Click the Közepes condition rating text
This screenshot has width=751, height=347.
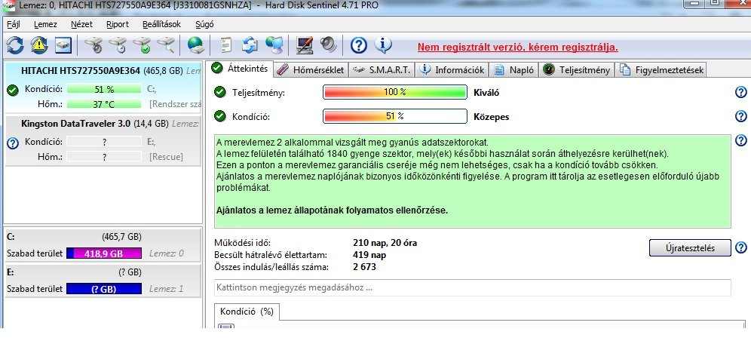coord(491,116)
